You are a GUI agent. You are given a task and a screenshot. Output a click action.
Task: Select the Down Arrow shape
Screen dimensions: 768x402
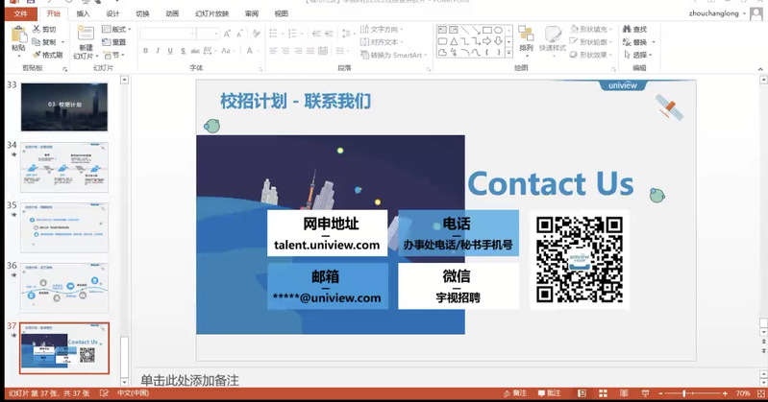point(498,41)
